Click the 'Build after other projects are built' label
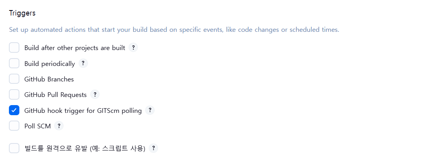The width and height of the screenshot is (428, 159). (x=75, y=48)
